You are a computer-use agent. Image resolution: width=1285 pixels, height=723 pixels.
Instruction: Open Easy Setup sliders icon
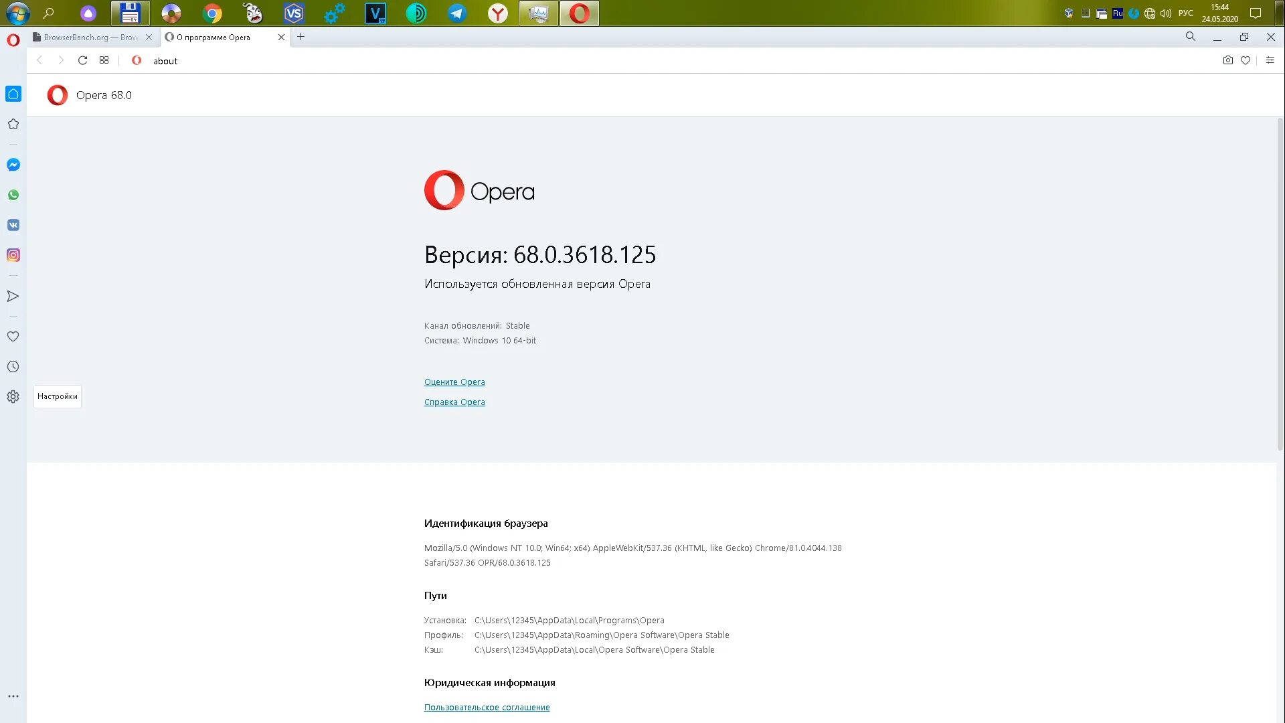click(1270, 60)
